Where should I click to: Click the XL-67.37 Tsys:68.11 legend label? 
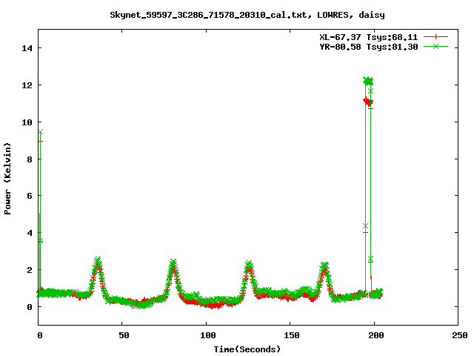coord(369,37)
